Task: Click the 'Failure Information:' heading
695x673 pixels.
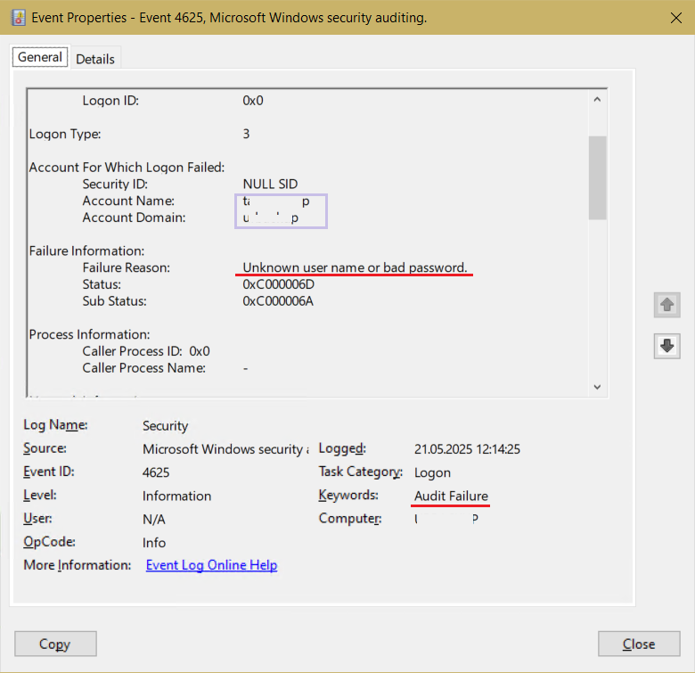Action: point(86,251)
